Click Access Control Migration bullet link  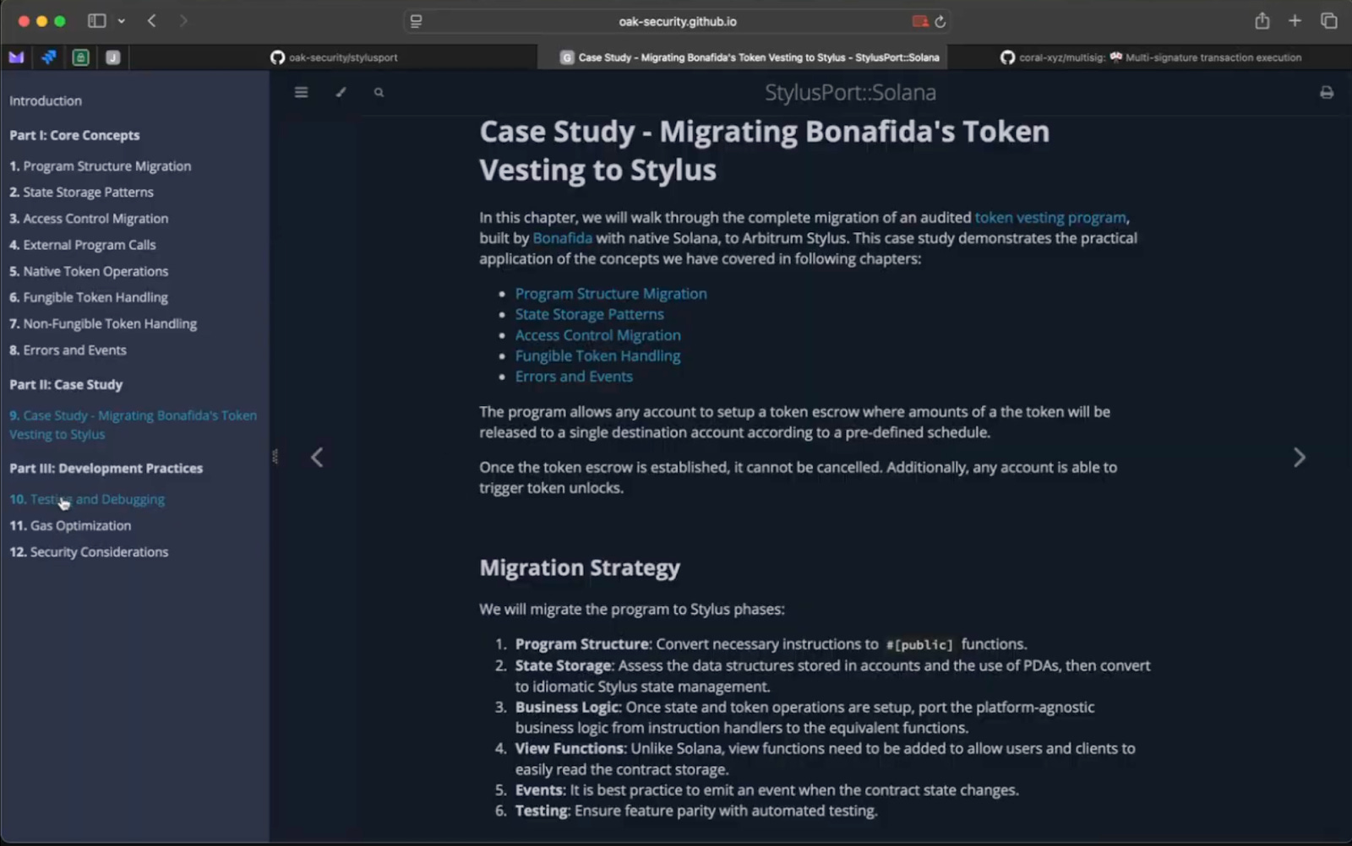(598, 335)
